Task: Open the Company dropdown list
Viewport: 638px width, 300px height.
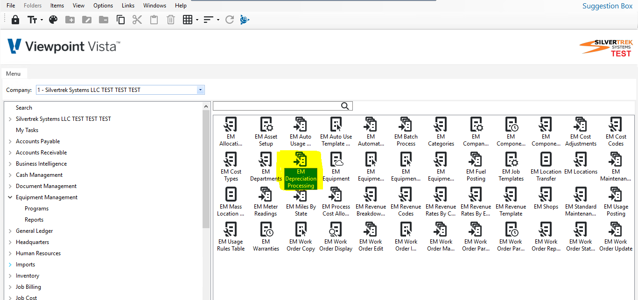Action: [200, 90]
